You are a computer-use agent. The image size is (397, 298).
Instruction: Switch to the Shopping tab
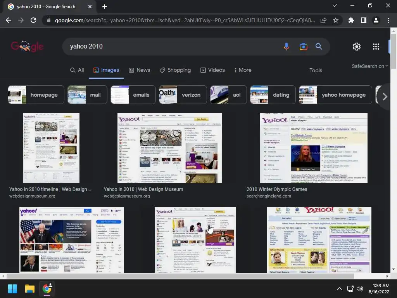coord(175,70)
